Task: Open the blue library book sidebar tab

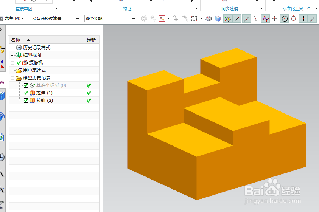Action: [x=2, y=96]
